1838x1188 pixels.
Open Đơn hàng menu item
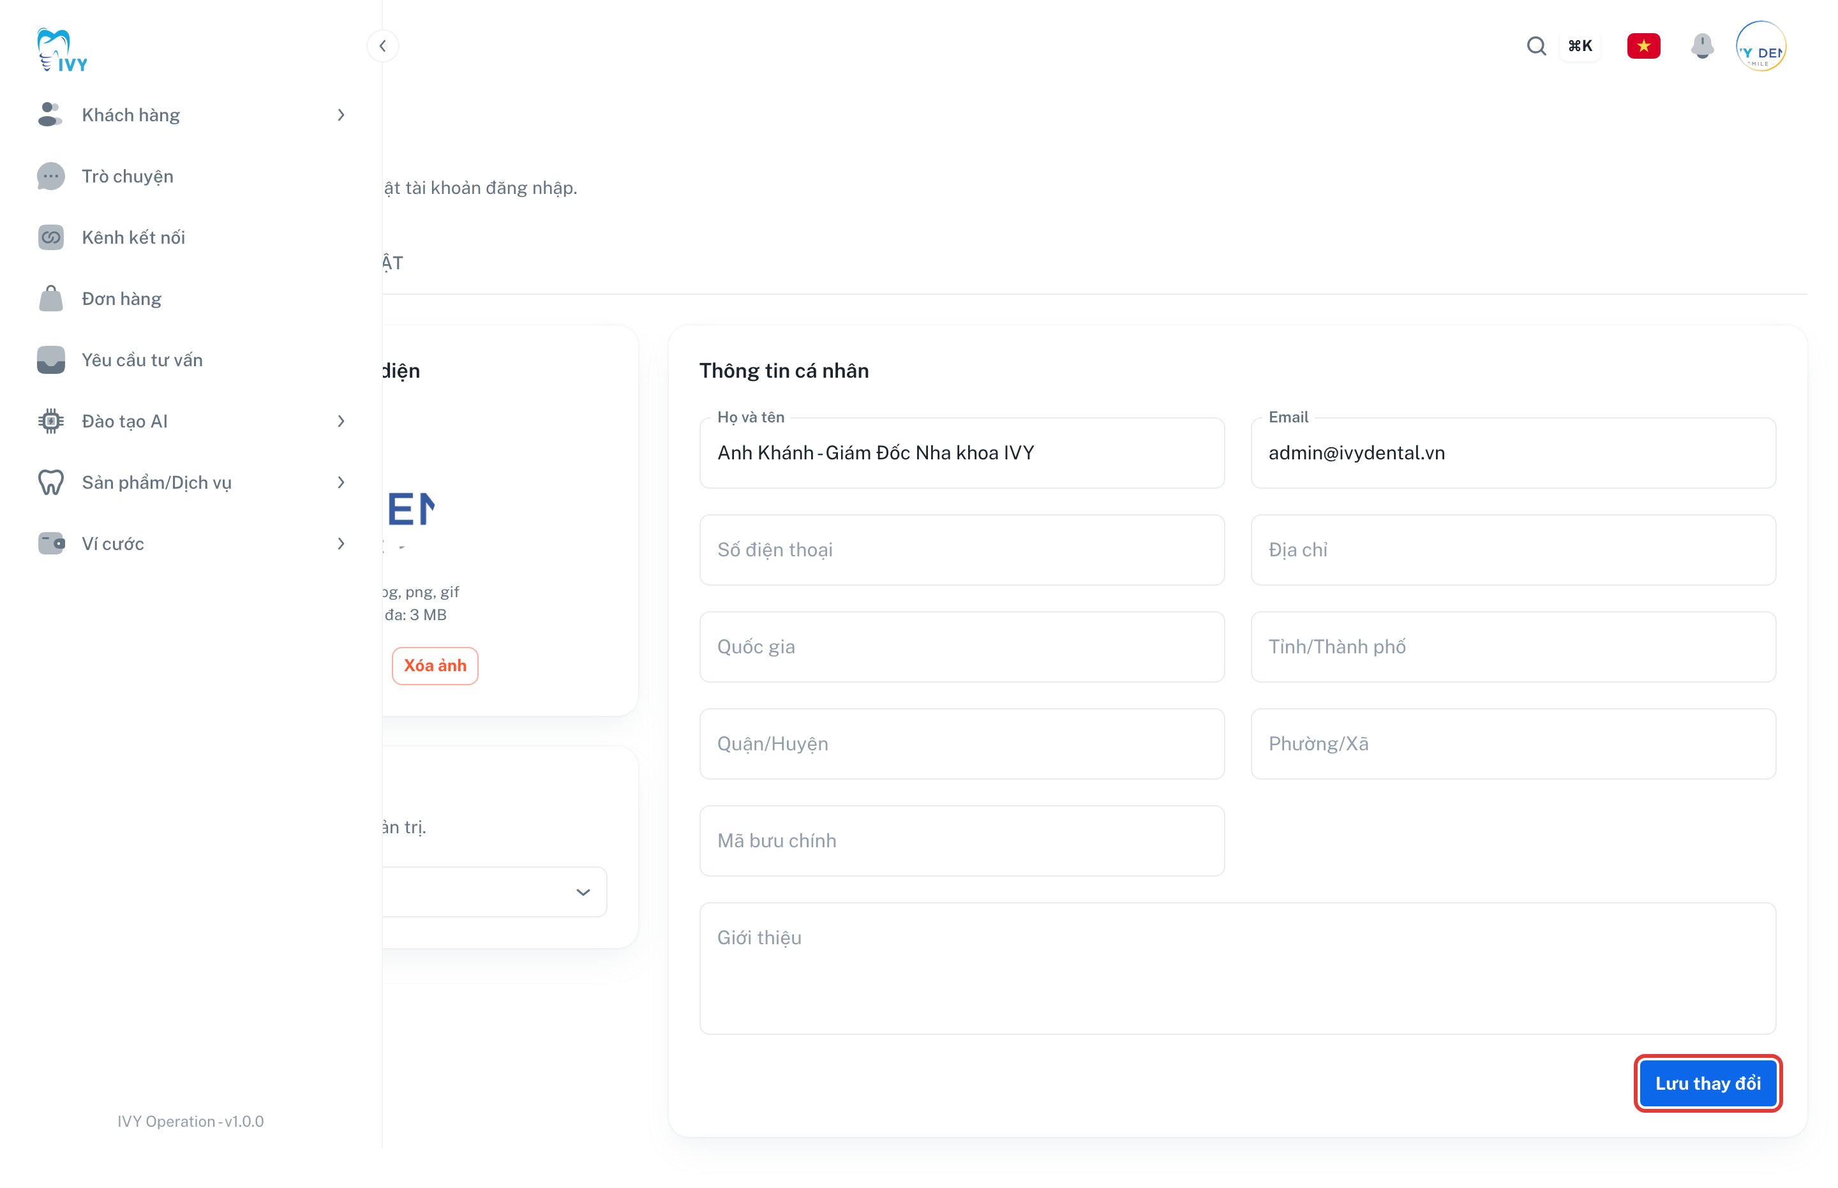(x=191, y=299)
